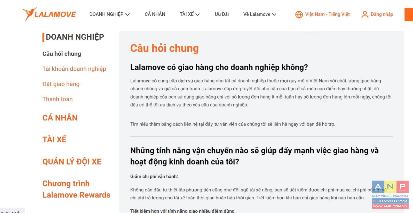Open Thanh toán sidebar link
This screenshot has height=213, width=413.
pos(58,99)
